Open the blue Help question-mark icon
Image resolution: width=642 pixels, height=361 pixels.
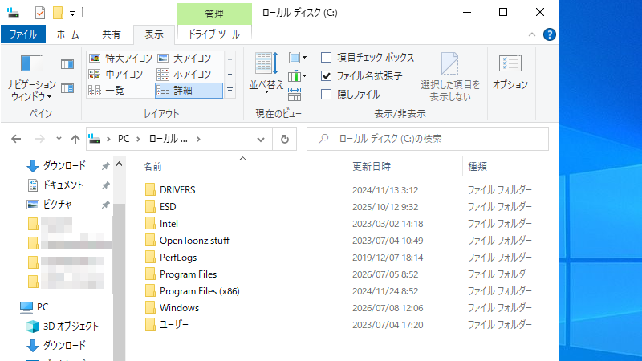click(x=550, y=34)
